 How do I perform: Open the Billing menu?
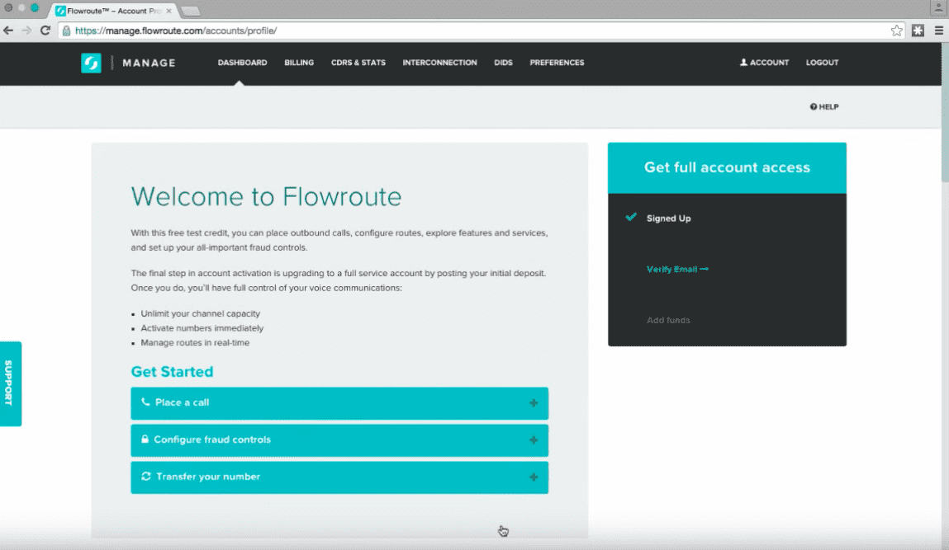[x=299, y=63]
